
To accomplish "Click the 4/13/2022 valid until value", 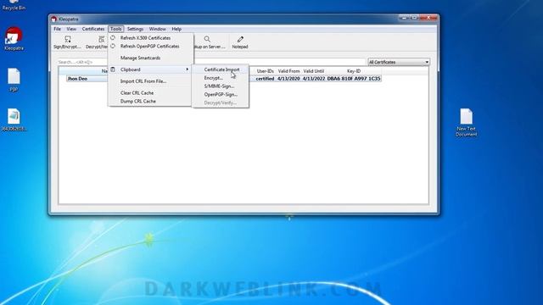I will (x=314, y=79).
